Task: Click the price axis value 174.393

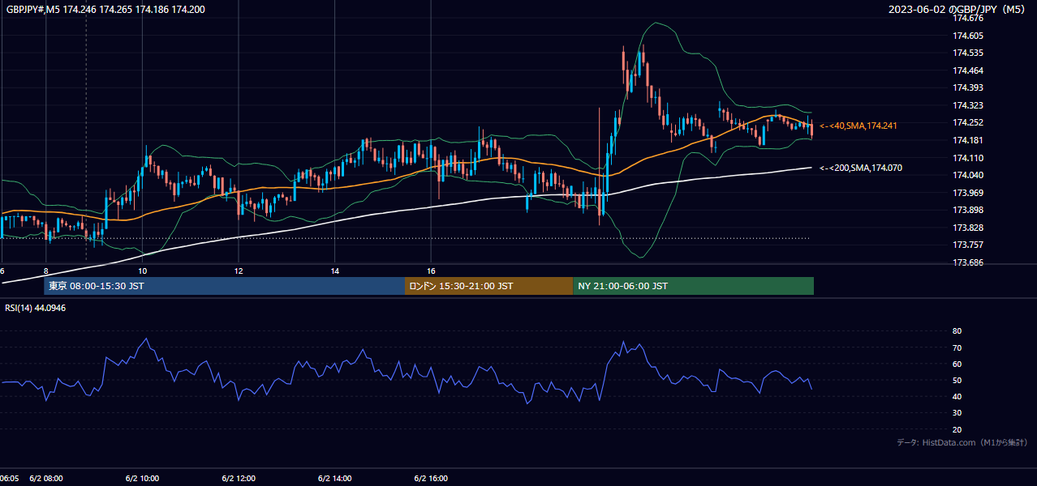Action: [968, 88]
